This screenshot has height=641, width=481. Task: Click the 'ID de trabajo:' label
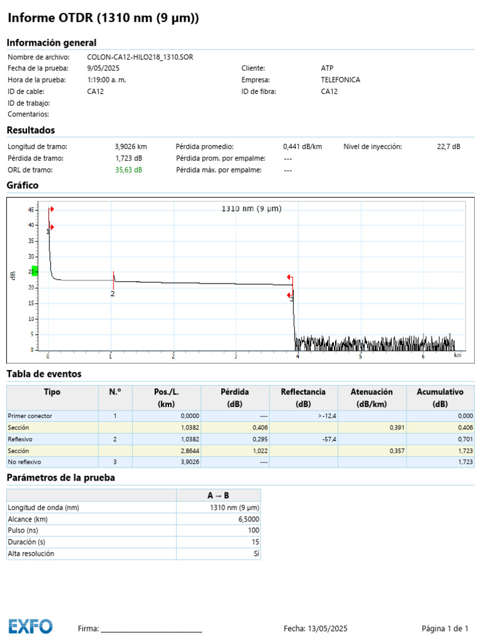pos(29,103)
